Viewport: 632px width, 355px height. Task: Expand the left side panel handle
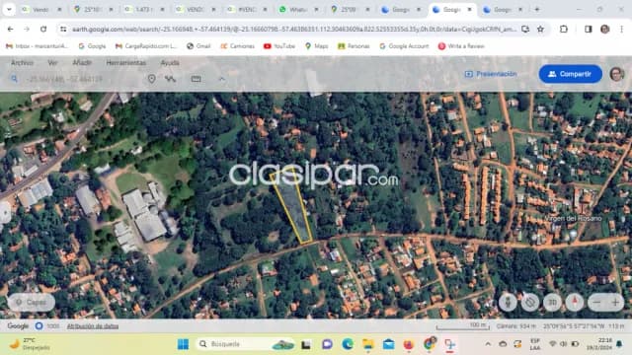point(5,211)
